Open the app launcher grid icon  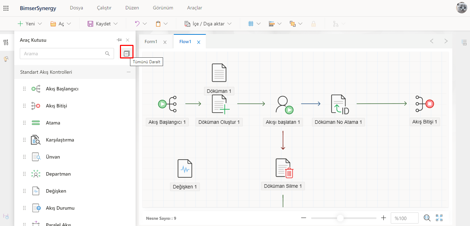[x=6, y=8]
